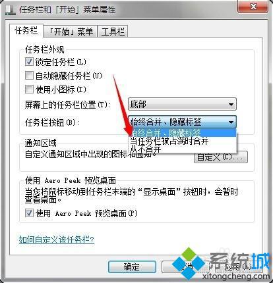Image resolution: width=273 pixels, height=283 pixels.
Task: Toggle 使用 Aero Peek 预览桌面 checkbox
Action: [x=29, y=213]
